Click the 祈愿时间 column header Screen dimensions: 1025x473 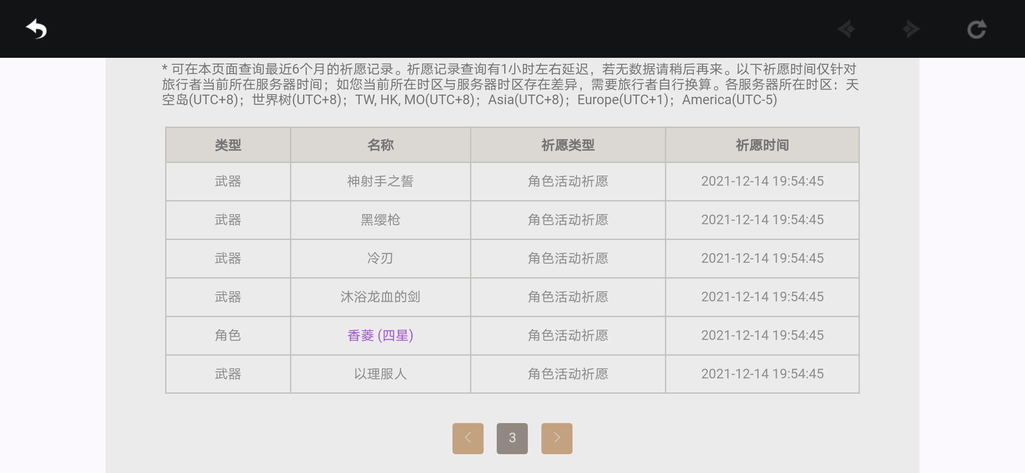point(762,145)
